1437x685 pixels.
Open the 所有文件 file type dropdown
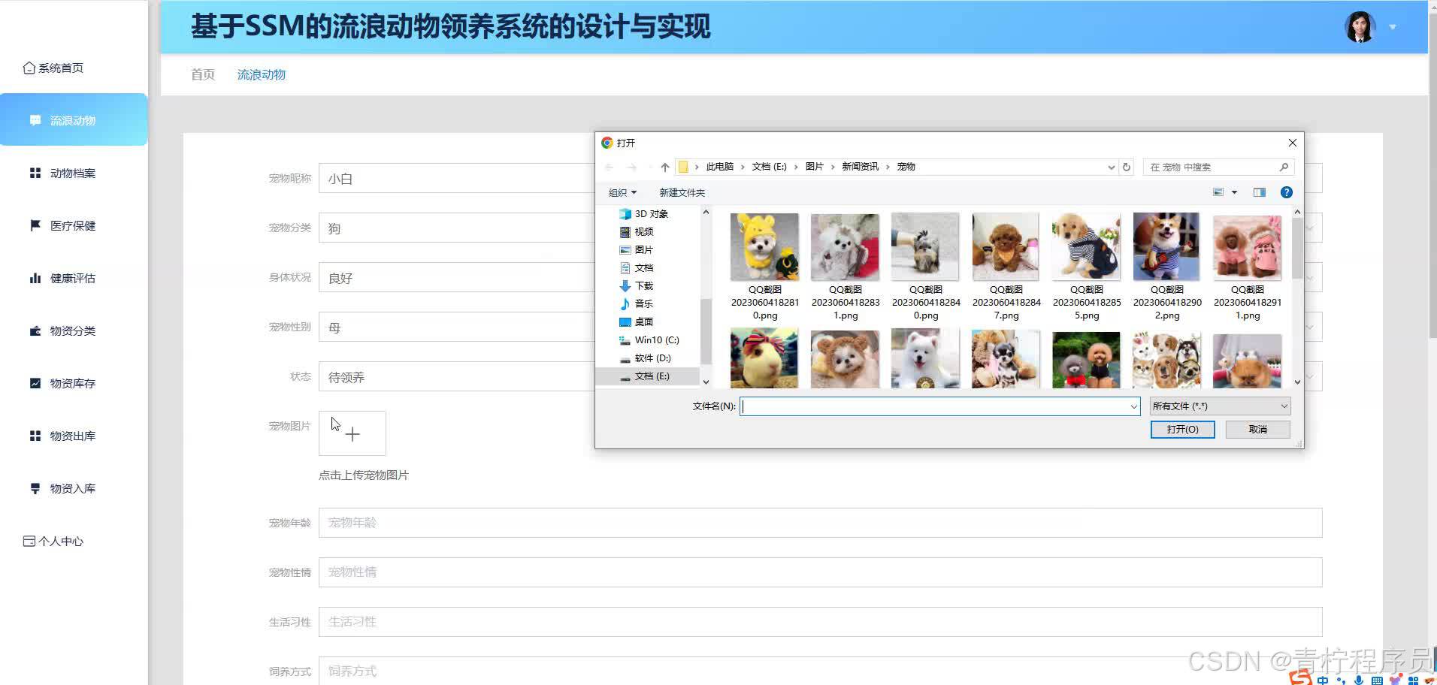1219,406
